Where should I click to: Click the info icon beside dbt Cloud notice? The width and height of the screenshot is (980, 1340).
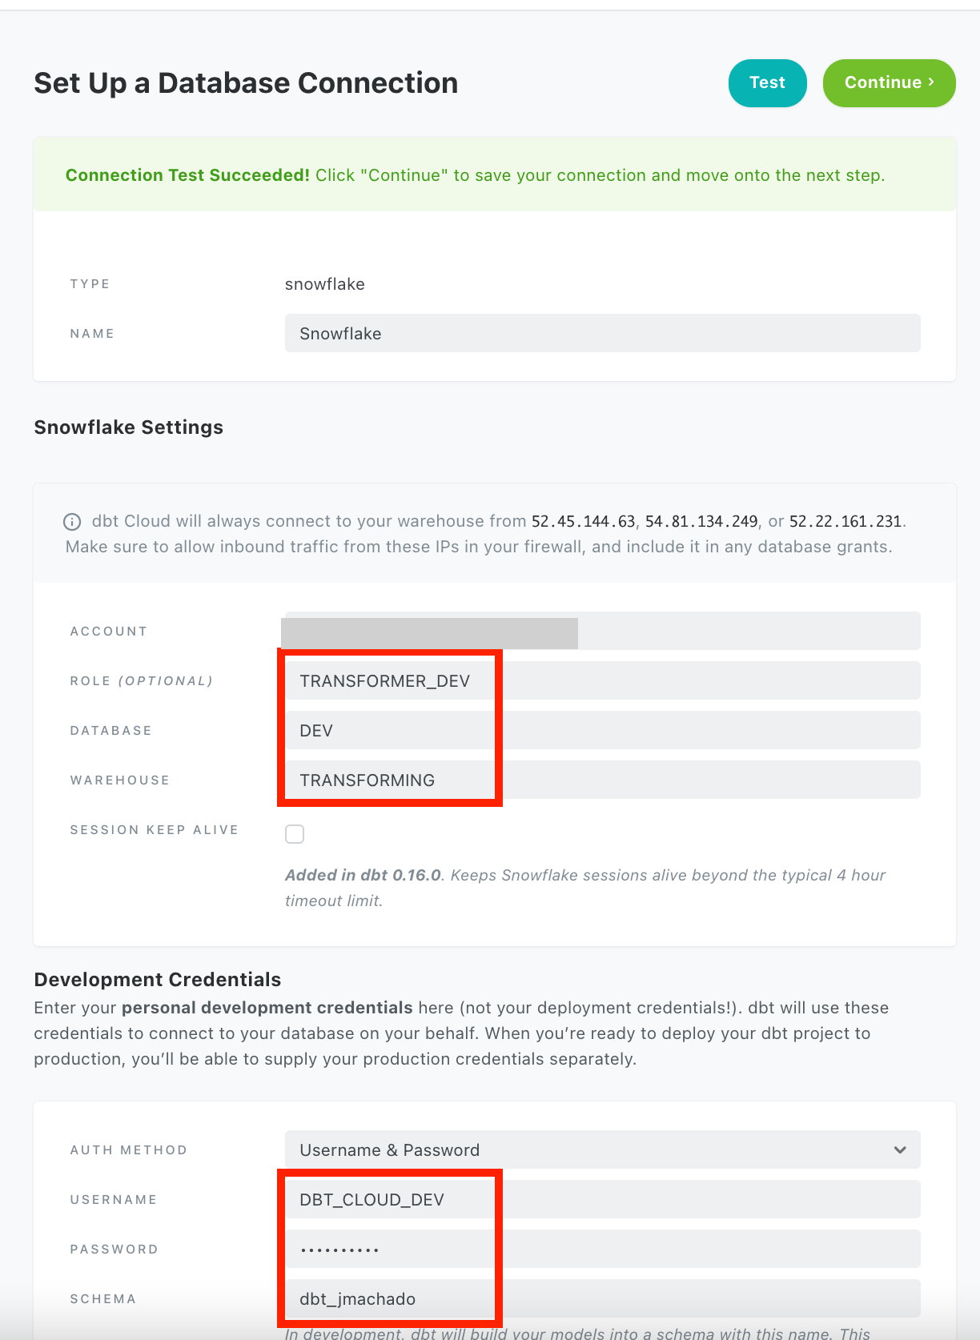pos(72,522)
